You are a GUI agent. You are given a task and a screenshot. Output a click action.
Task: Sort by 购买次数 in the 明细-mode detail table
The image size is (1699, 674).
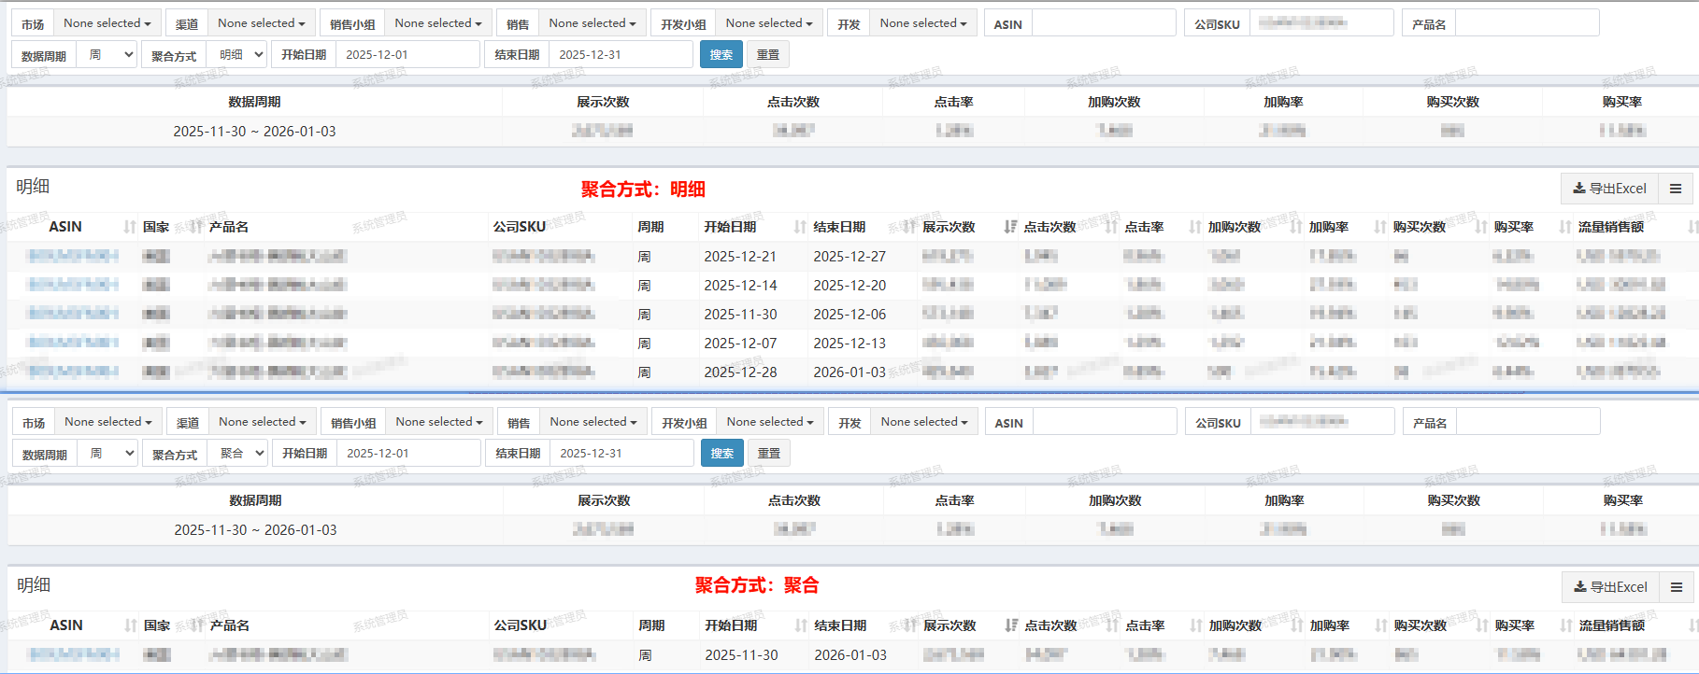click(x=1481, y=227)
